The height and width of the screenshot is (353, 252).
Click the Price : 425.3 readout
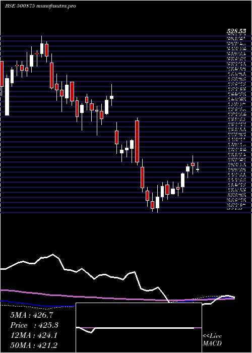(34, 325)
